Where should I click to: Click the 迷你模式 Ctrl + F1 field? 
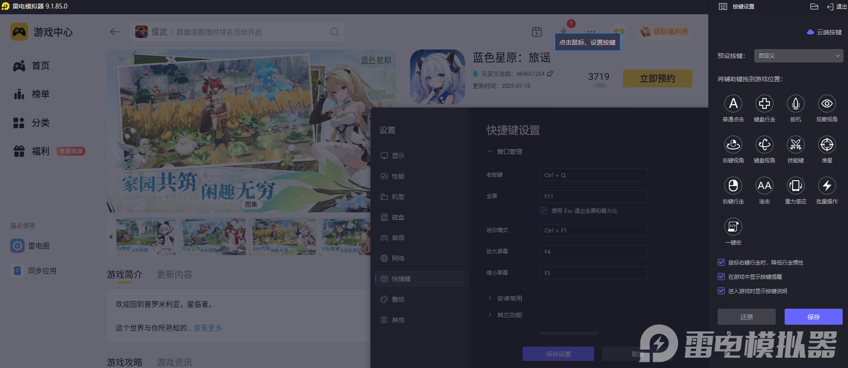(x=593, y=230)
